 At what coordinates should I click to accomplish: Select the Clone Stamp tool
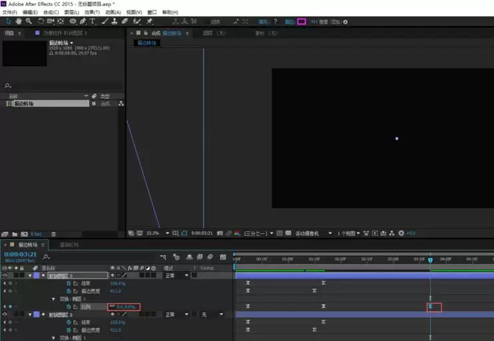point(115,21)
